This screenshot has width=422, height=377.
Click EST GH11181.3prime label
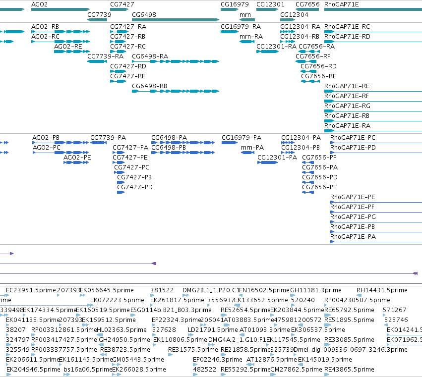316,290
